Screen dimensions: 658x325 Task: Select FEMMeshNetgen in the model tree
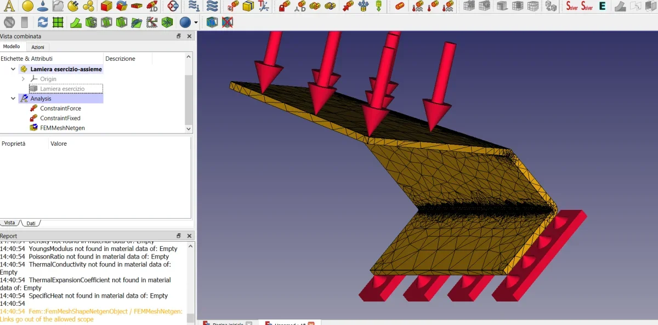(x=63, y=128)
